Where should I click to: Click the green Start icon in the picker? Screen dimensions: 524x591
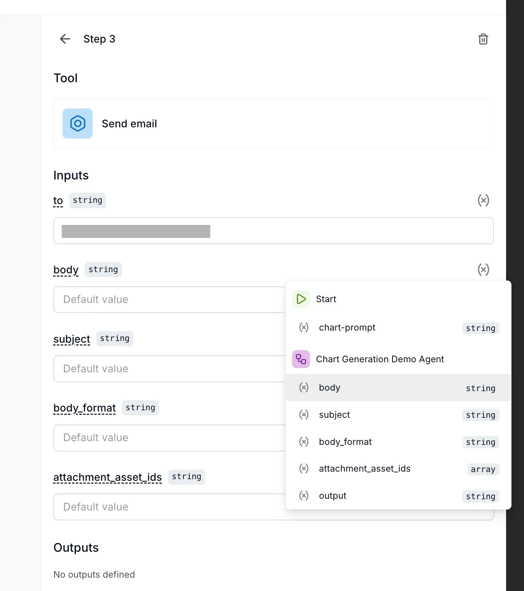pos(300,299)
